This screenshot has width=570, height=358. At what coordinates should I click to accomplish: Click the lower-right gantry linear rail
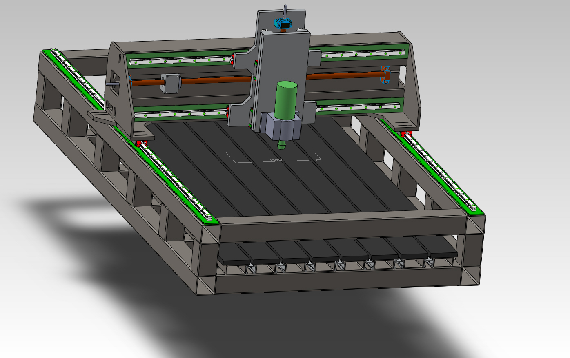[359, 108]
